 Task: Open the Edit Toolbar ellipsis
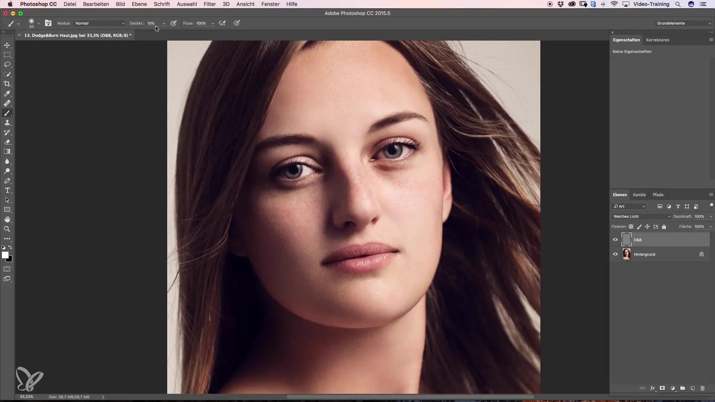tap(7, 239)
